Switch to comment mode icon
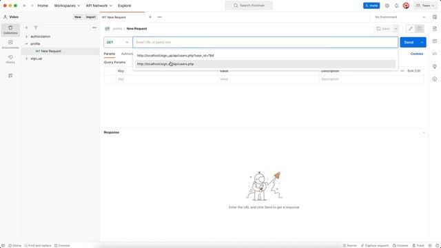Viewport: 441px width, 248px height. pos(419,29)
